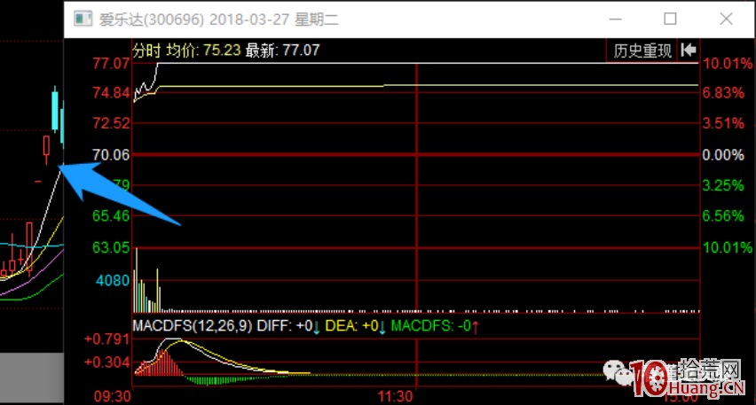Minimize the 爱乐达 chart window
The image size is (756, 405).
(x=615, y=19)
